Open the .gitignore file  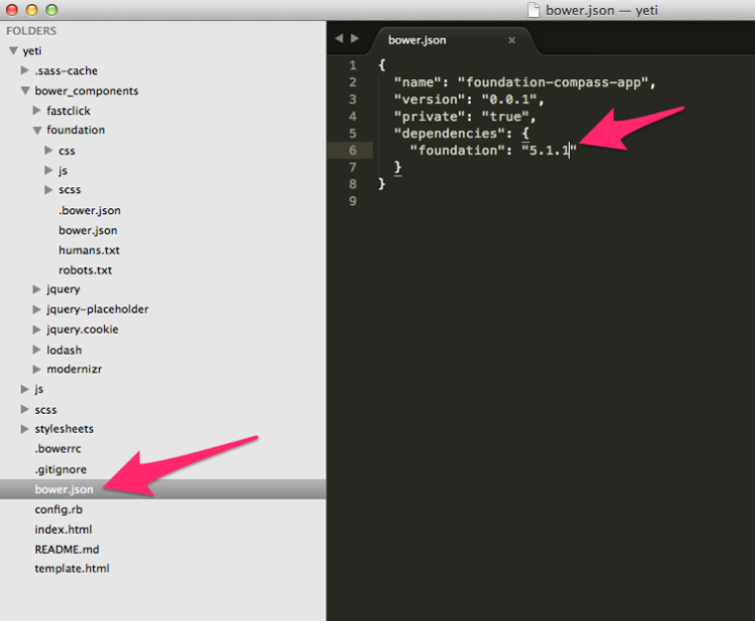tap(60, 469)
